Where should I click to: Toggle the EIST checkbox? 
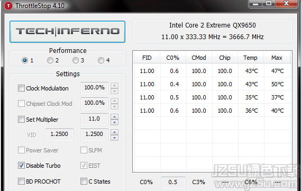click(x=84, y=166)
